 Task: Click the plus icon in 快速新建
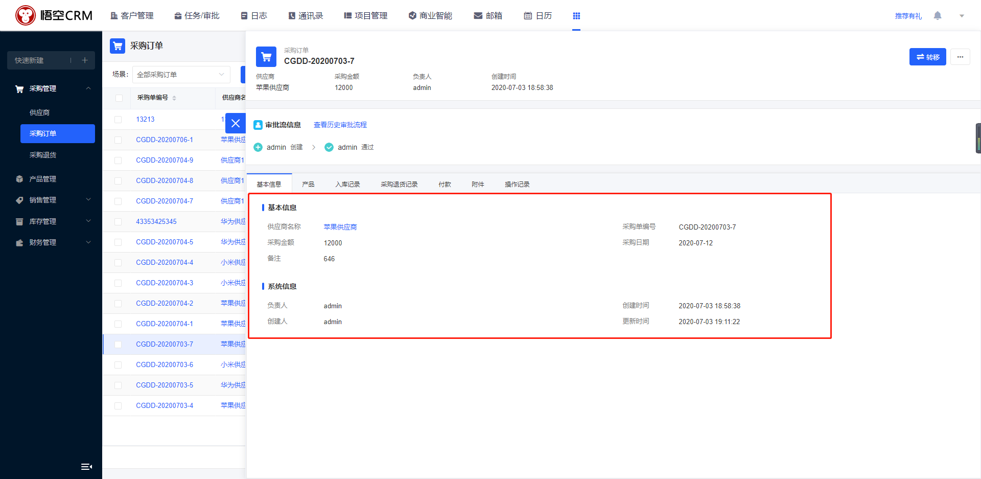pyautogui.click(x=85, y=60)
